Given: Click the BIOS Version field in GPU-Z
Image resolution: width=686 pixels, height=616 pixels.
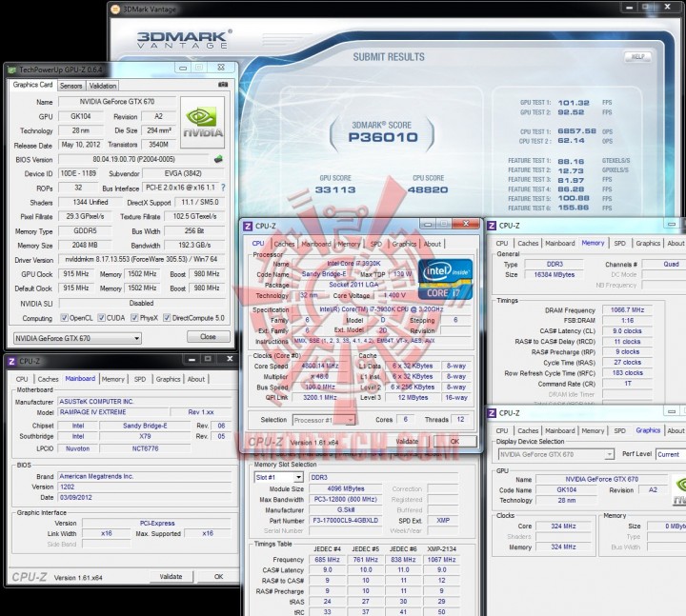Looking at the screenshot, I should point(134,159).
